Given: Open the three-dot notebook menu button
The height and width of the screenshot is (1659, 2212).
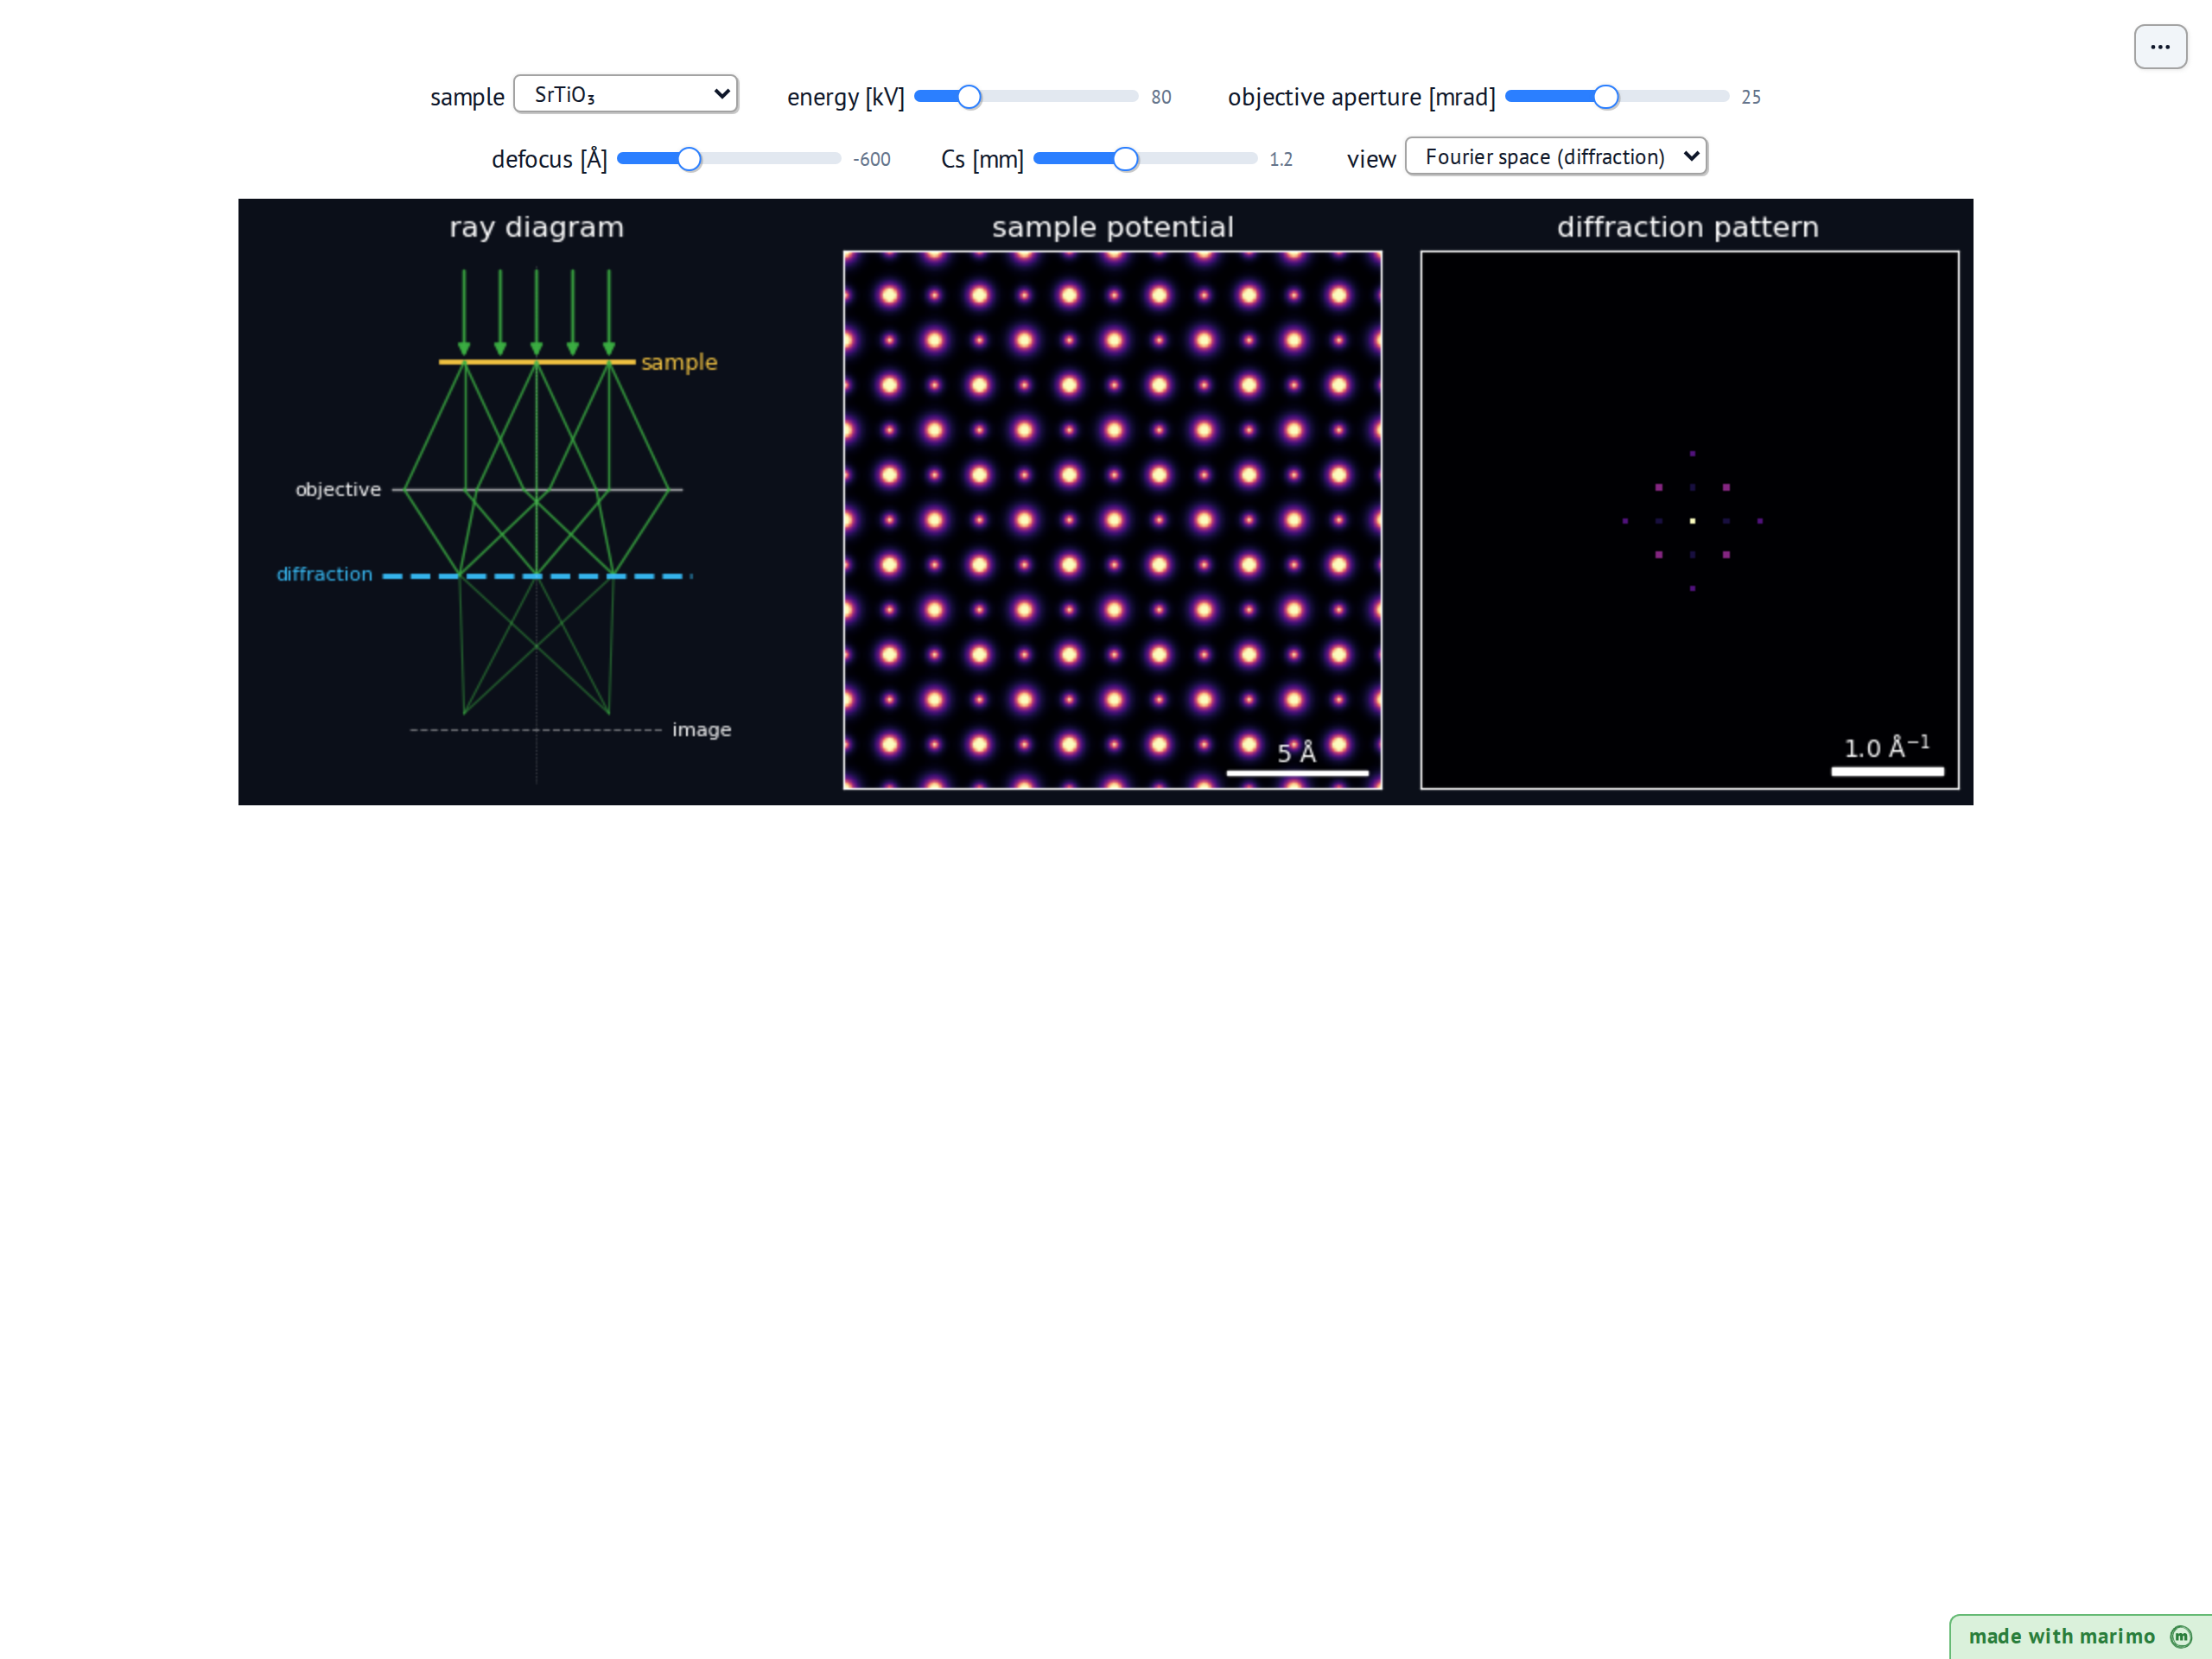Looking at the screenshot, I should click(x=2159, y=47).
